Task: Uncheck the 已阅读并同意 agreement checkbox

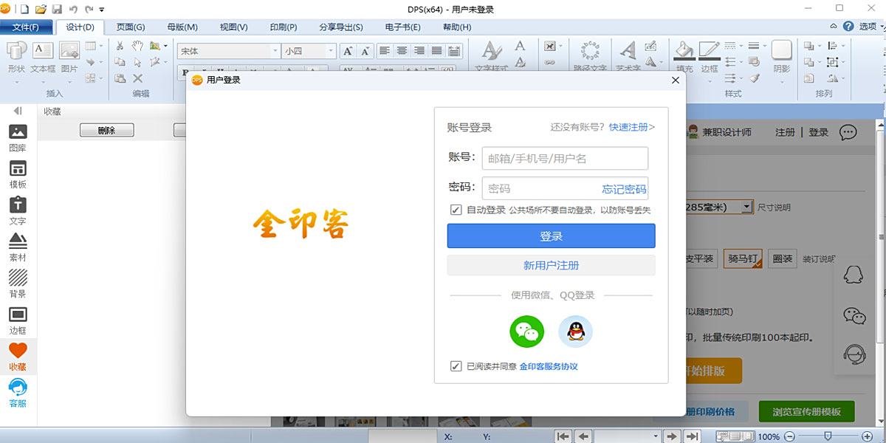Action: (456, 366)
